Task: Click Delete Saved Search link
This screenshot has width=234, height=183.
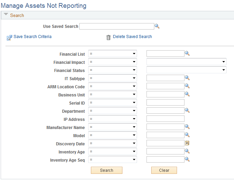Action: [132, 37]
